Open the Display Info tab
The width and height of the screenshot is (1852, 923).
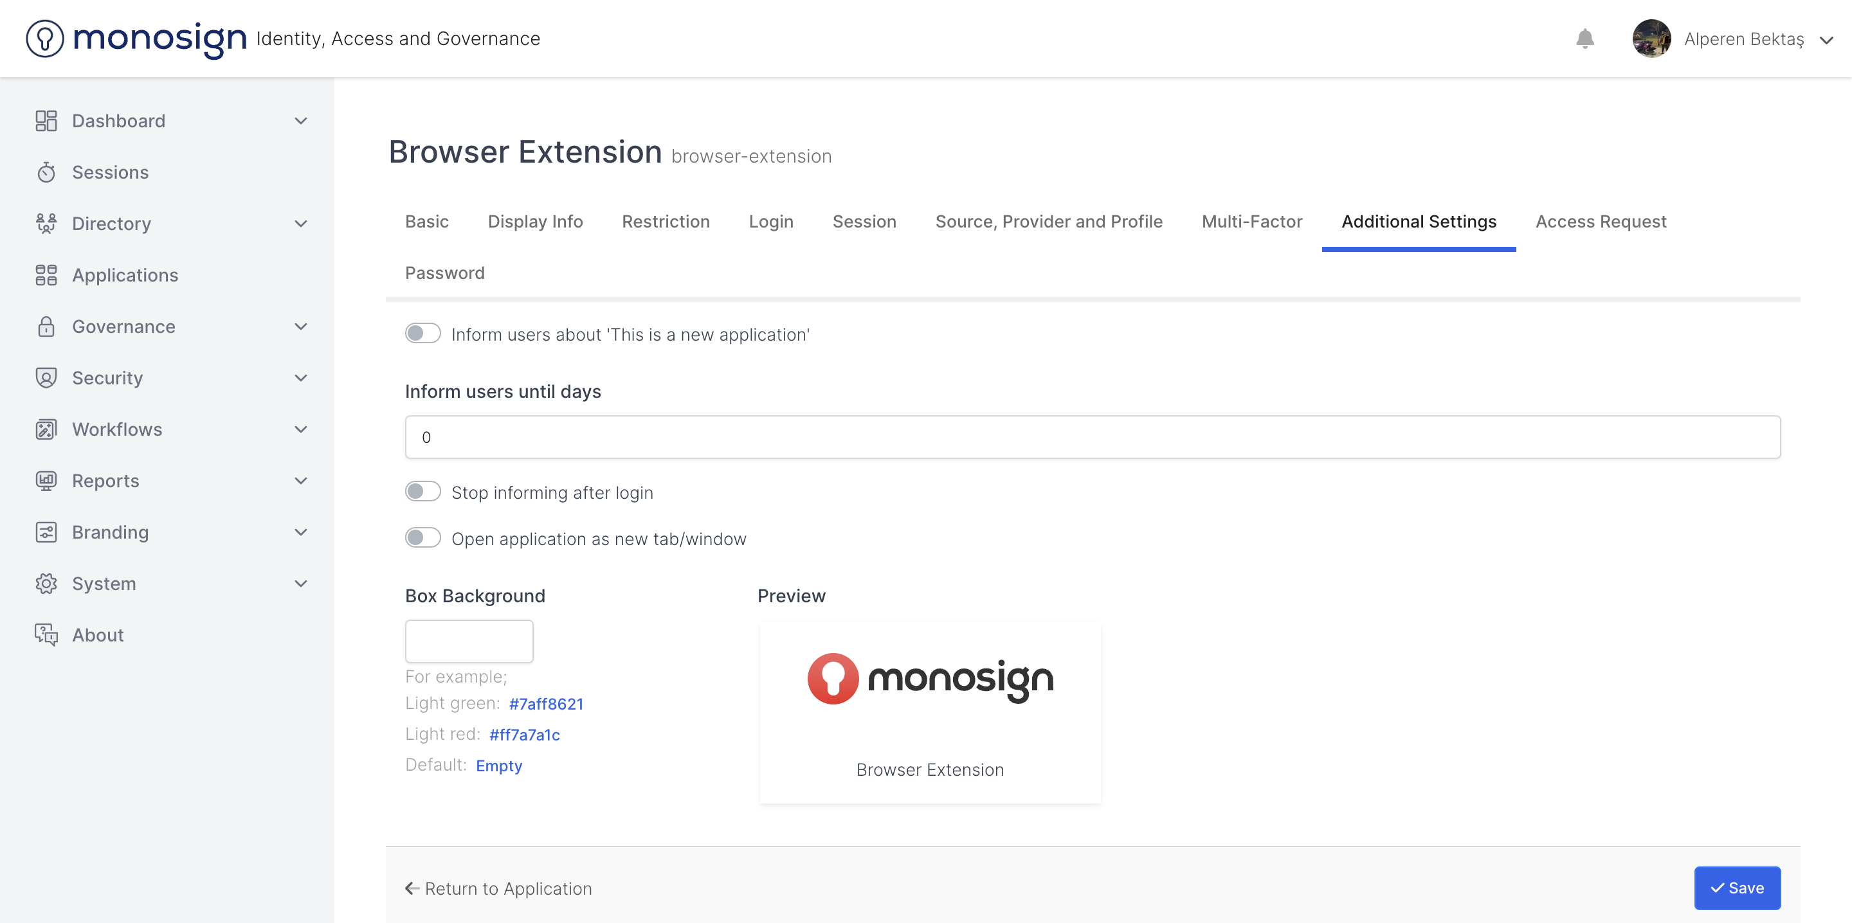click(535, 221)
